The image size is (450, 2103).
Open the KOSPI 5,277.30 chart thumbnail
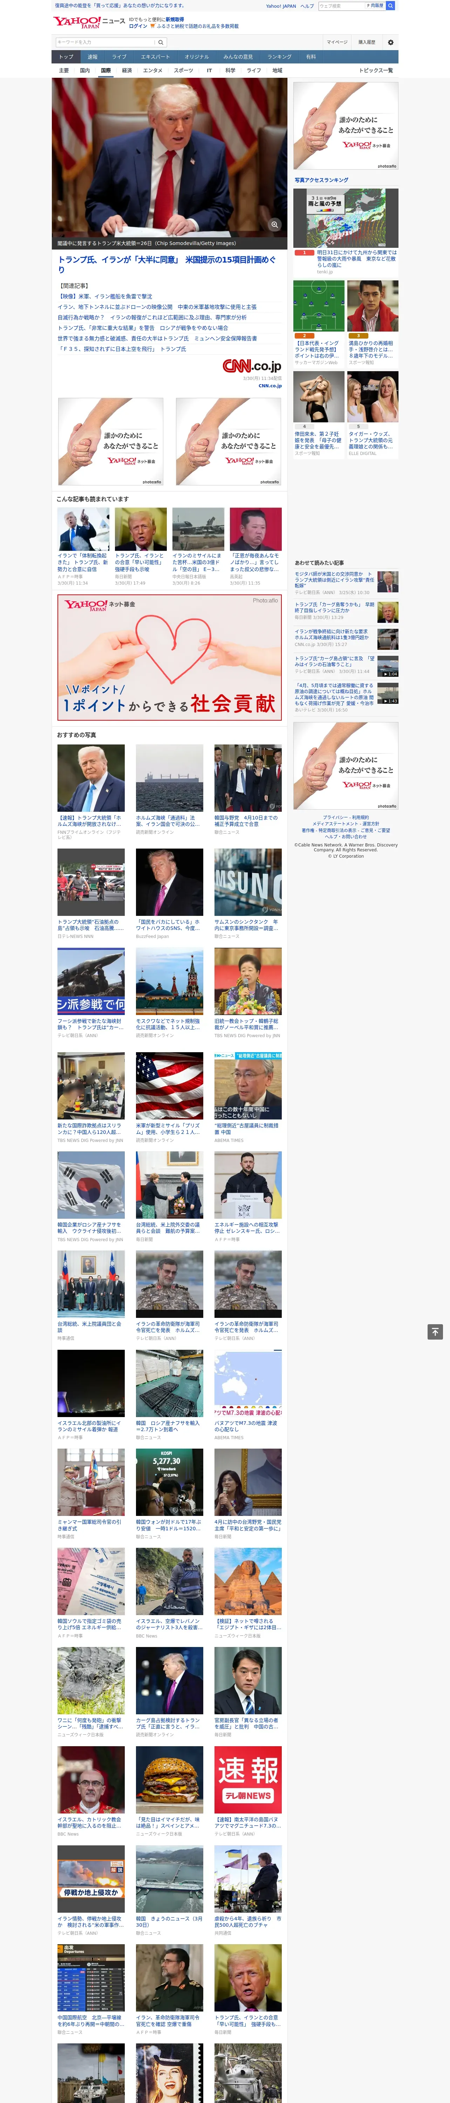point(169,1483)
